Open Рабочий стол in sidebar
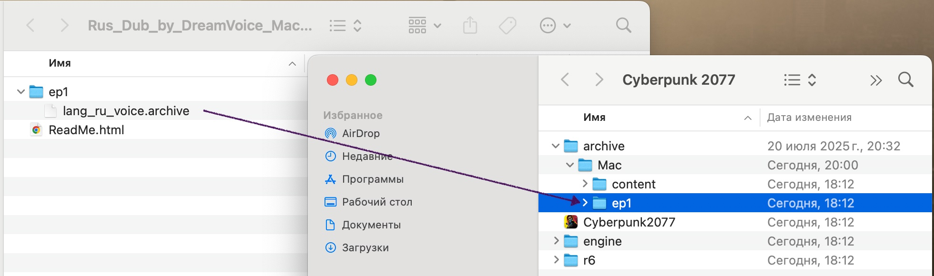This screenshot has height=276, width=934. click(377, 202)
